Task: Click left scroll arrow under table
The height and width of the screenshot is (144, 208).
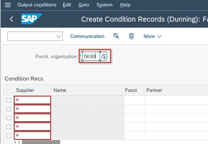Action: [x=15, y=142]
